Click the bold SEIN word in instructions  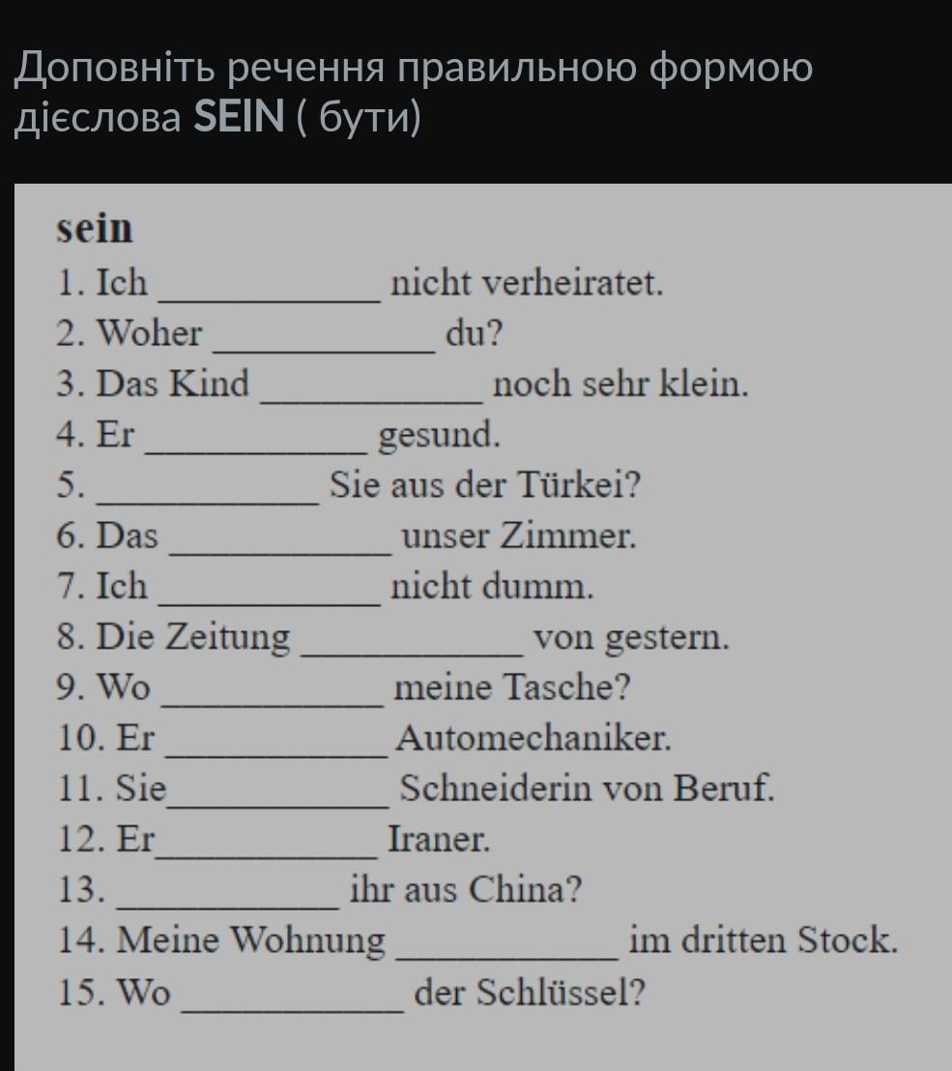pyautogui.click(x=239, y=116)
